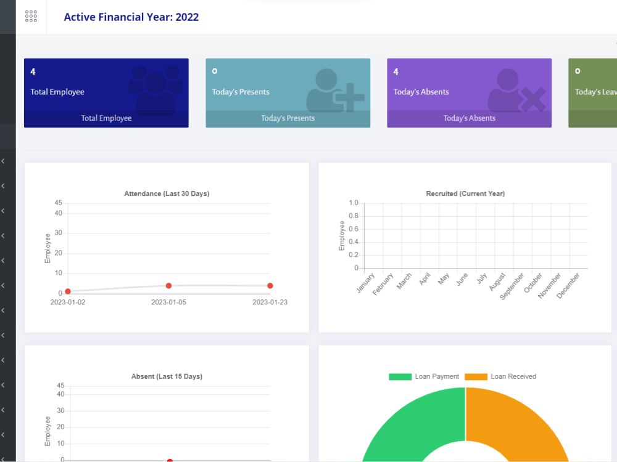Click the September label on Recruited chart
617x462 pixels.
click(511, 286)
